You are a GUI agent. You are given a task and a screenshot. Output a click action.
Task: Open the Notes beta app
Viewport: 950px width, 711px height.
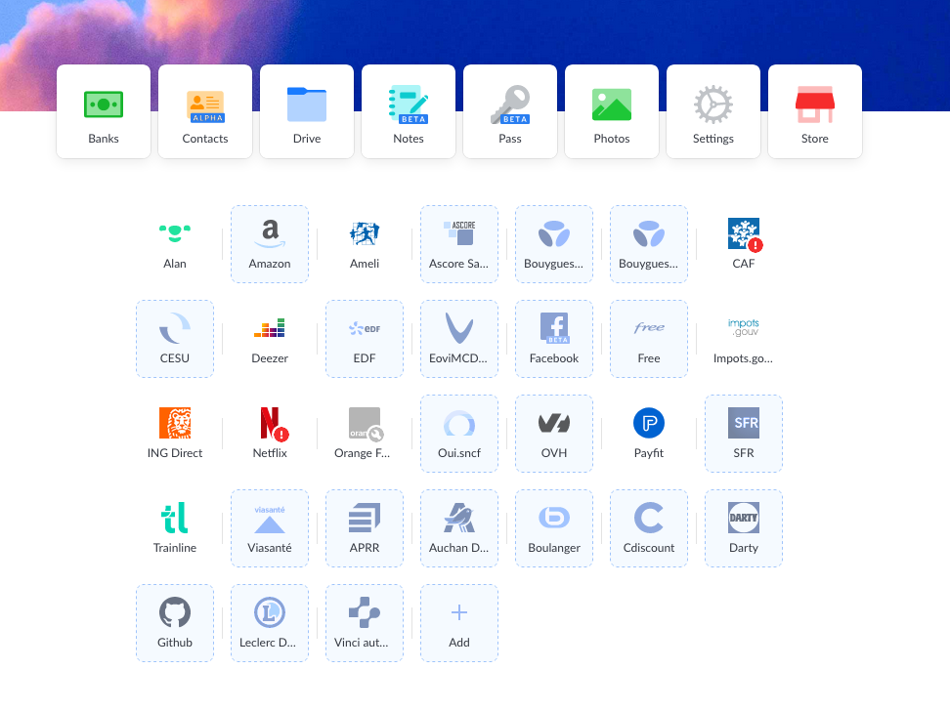click(x=409, y=111)
